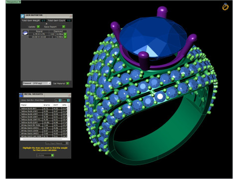
Task: Click the Round column header
Action: (x=39, y=31)
